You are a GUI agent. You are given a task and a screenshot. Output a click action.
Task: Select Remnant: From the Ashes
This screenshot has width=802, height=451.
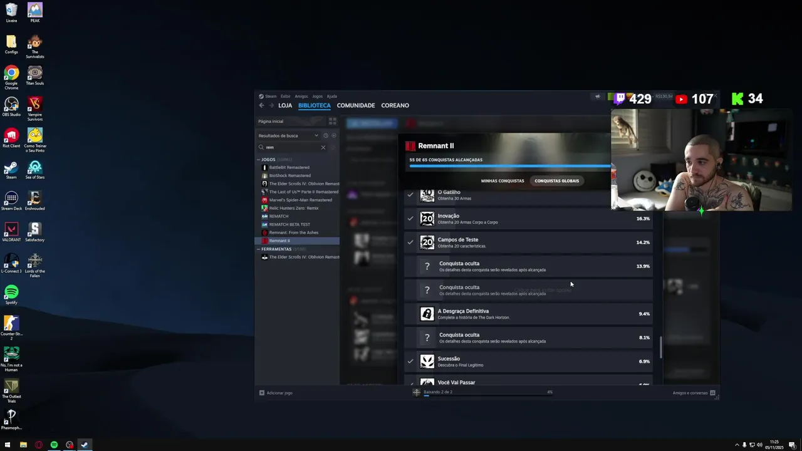[x=293, y=232]
